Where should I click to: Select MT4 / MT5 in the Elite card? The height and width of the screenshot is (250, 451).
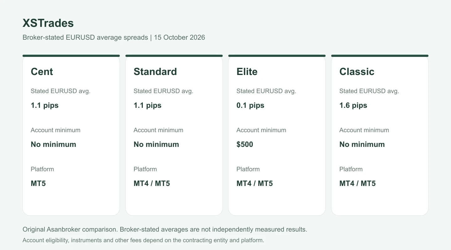(x=255, y=183)
